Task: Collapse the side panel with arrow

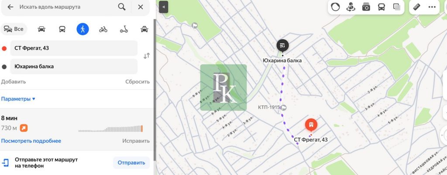Action: (x=163, y=7)
